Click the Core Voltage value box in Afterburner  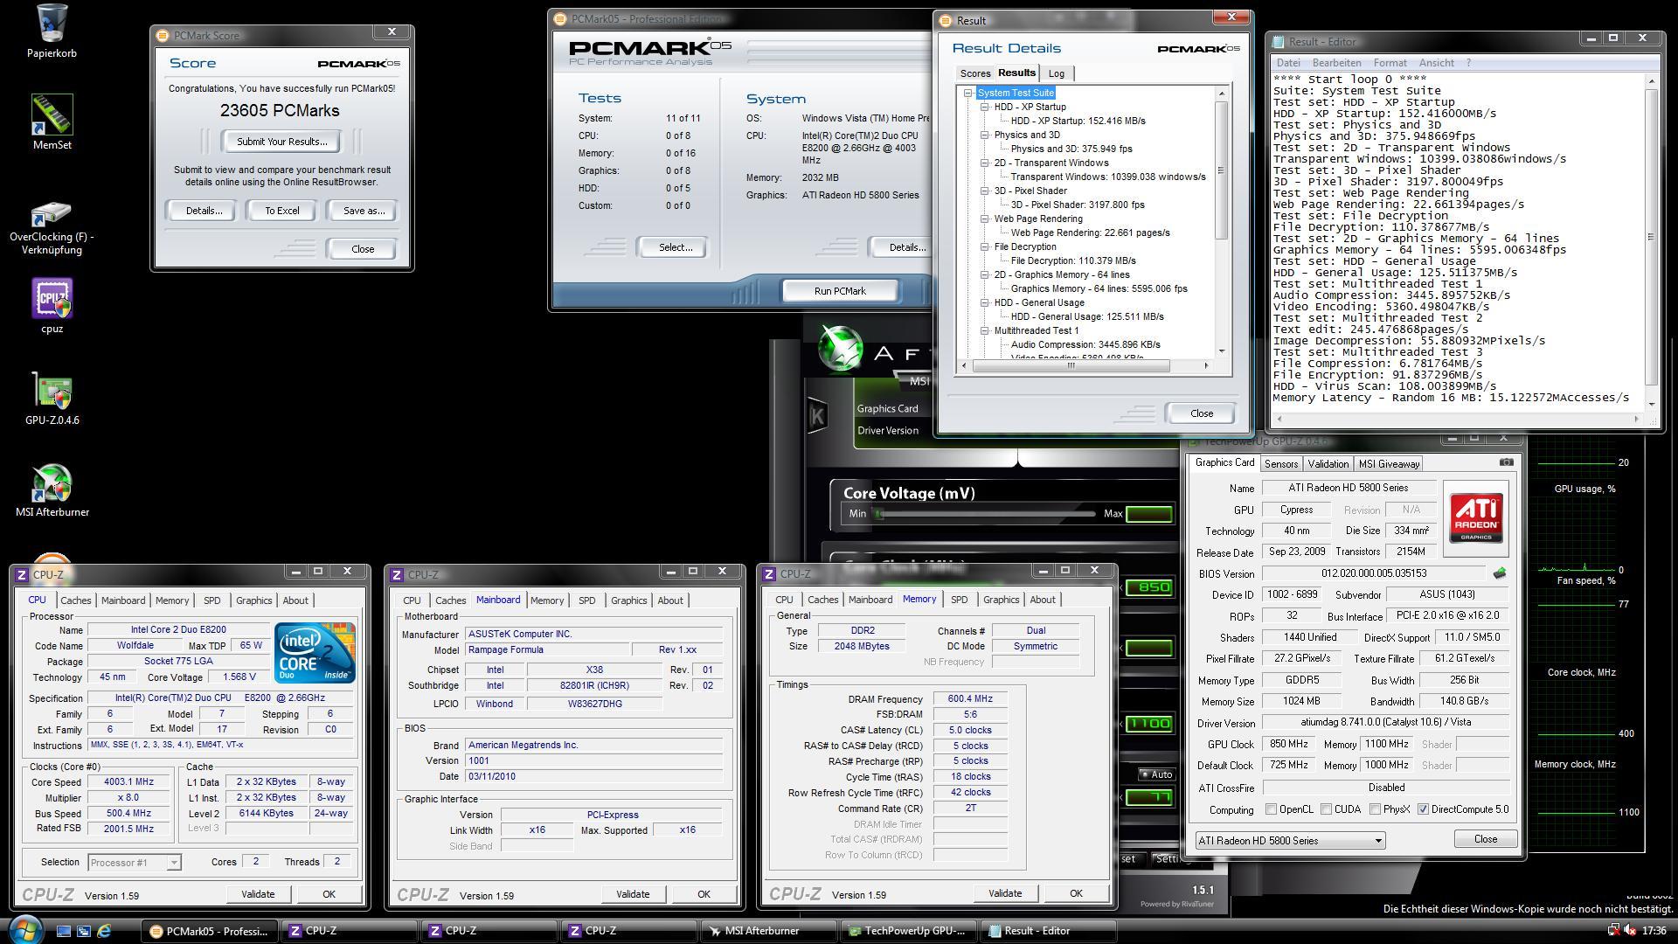pos(1148,514)
